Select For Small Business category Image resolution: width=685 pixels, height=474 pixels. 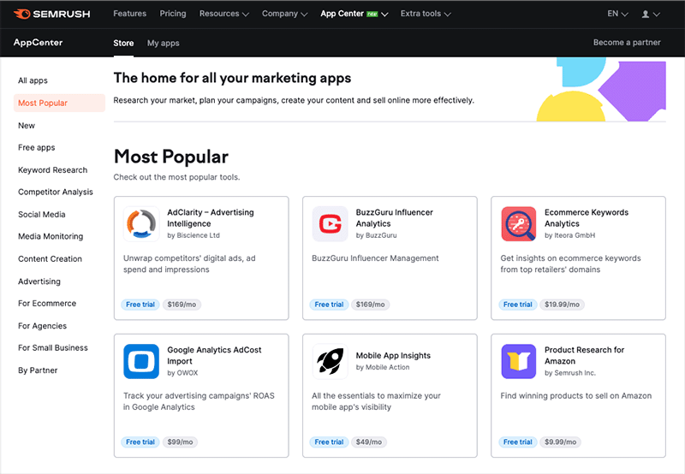53,348
